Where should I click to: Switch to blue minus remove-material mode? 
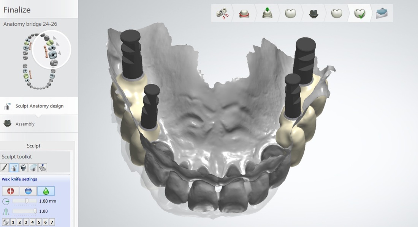pos(28,191)
